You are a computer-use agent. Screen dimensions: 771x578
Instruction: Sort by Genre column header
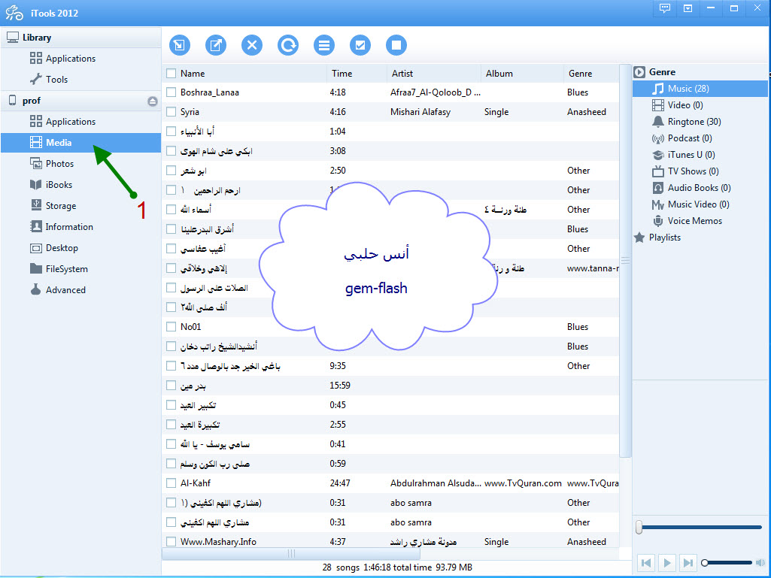click(x=580, y=73)
